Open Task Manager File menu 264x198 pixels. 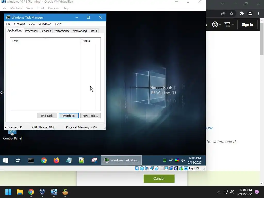[x=8, y=24]
